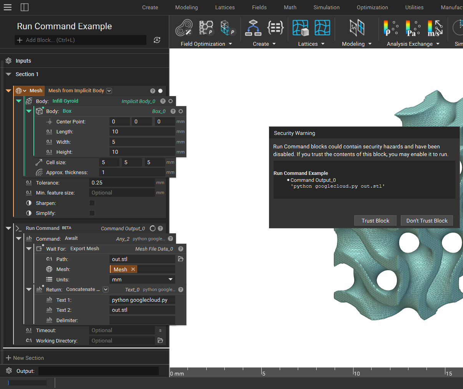Click the variable braces icon in Create group
Image resolution: width=463 pixels, height=389 pixels.
point(275,28)
